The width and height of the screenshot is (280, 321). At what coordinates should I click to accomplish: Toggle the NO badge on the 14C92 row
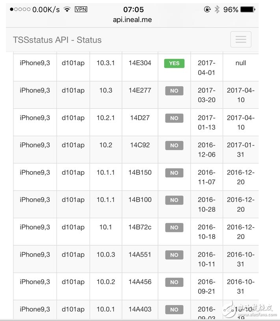click(x=174, y=145)
